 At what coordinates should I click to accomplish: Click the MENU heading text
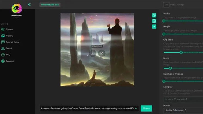click(5, 24)
